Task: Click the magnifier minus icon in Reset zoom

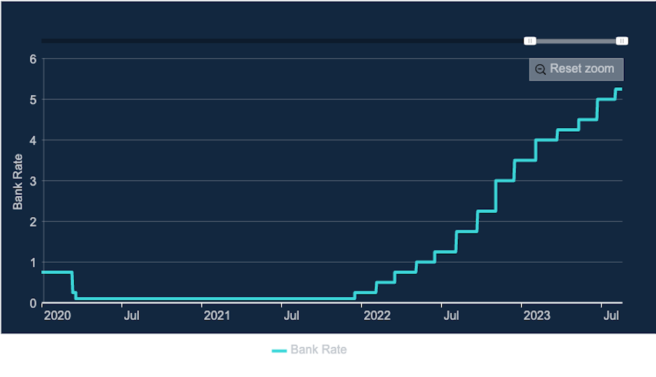Action: click(541, 69)
